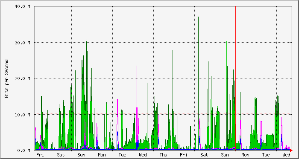Click the second red vertical week marker
The image size is (299, 159).
pos(235,78)
